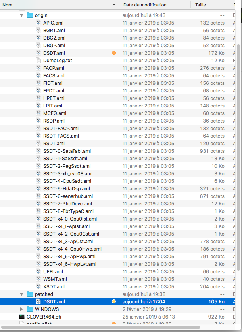Collapse the origin folder disclosure triangle
This screenshot has height=332, width=242.
click(22, 15)
